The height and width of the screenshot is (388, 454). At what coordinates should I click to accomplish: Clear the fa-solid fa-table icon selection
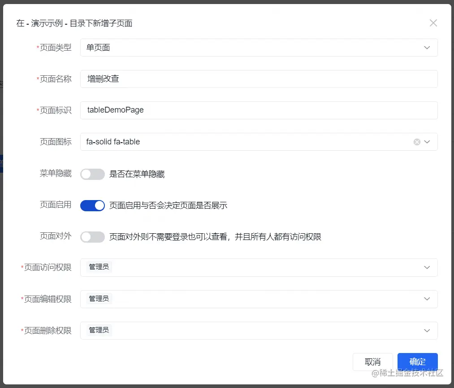click(417, 141)
